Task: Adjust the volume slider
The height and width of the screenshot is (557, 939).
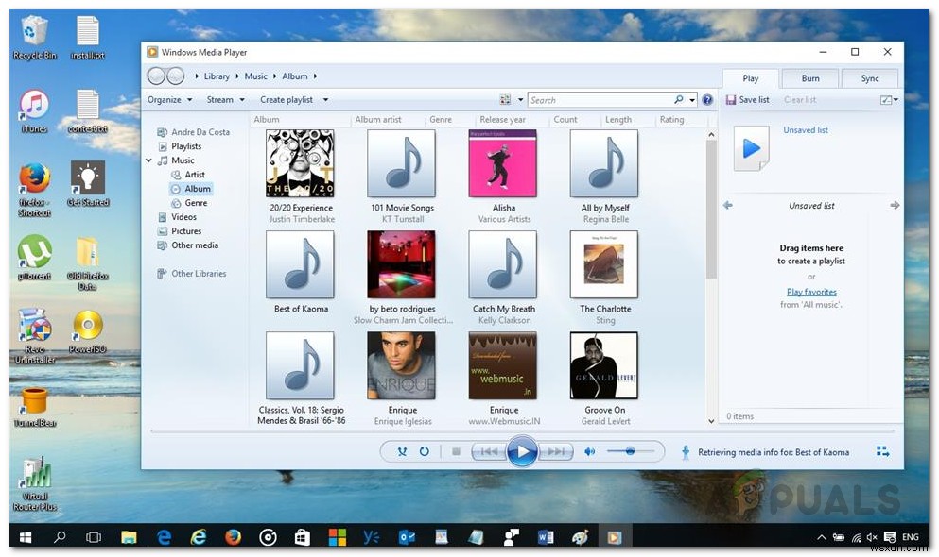Action: point(629,451)
